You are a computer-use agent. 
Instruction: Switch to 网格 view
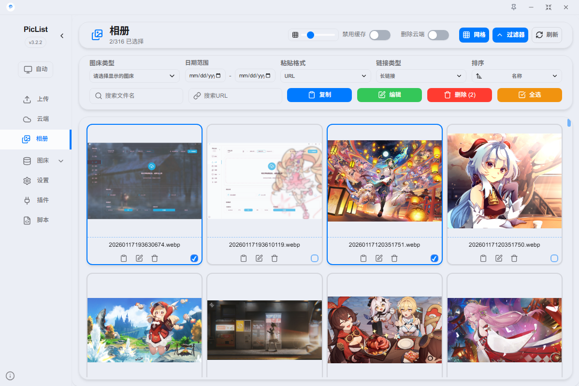click(x=474, y=35)
